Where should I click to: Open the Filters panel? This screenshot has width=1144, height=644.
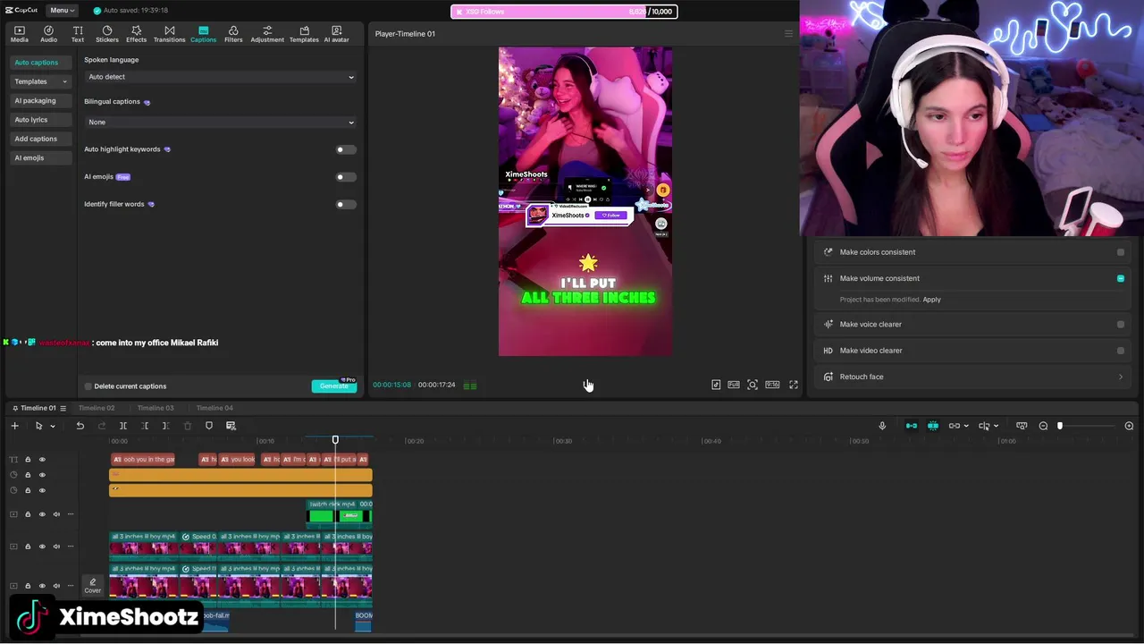(x=233, y=34)
